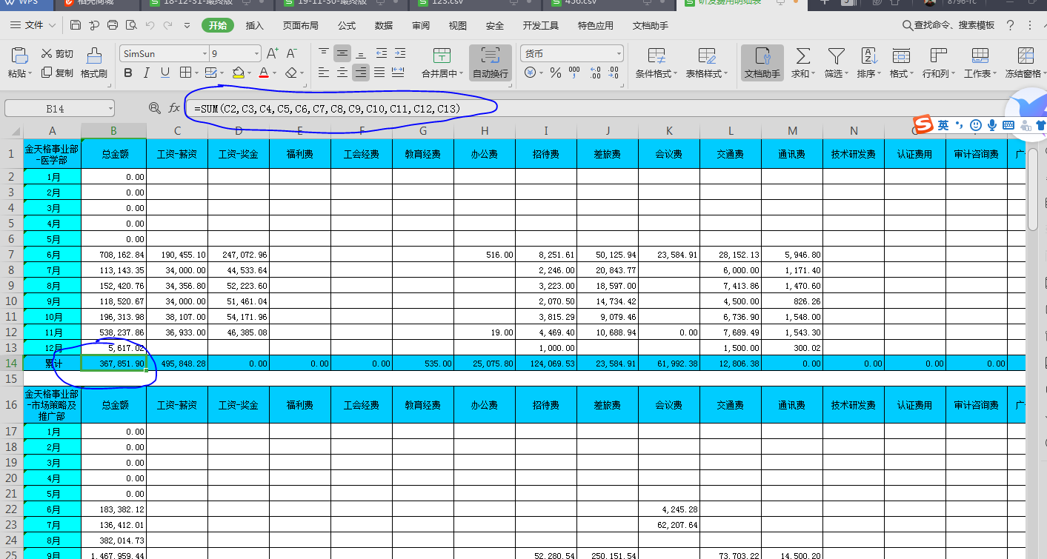This screenshot has height=559, width=1047.
Task: Center text horizontally
Action: (342, 73)
